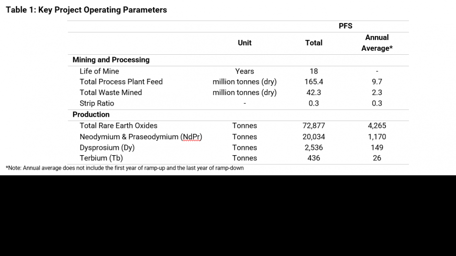Select the 'Total Rare Earth Oxides' row label
The width and height of the screenshot is (456, 256).
tap(119, 125)
